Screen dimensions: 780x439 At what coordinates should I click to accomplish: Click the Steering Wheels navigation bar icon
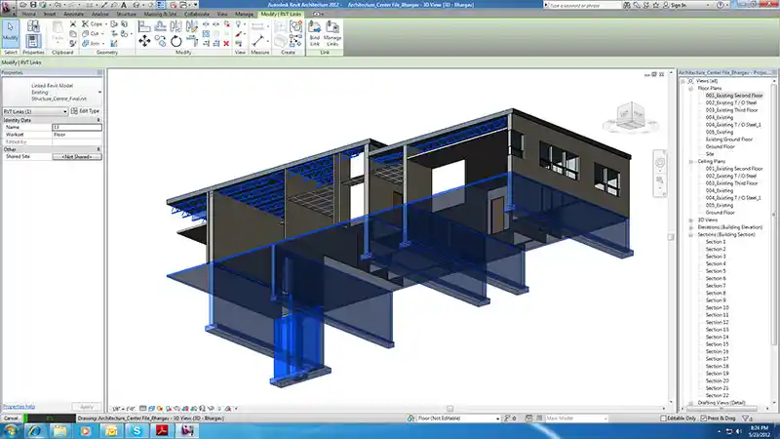click(660, 162)
